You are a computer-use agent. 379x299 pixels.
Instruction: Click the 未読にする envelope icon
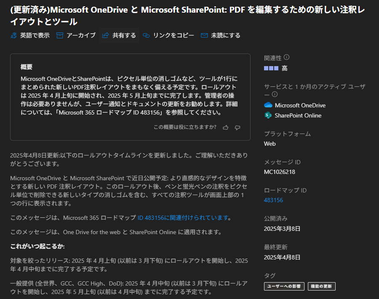click(x=204, y=35)
